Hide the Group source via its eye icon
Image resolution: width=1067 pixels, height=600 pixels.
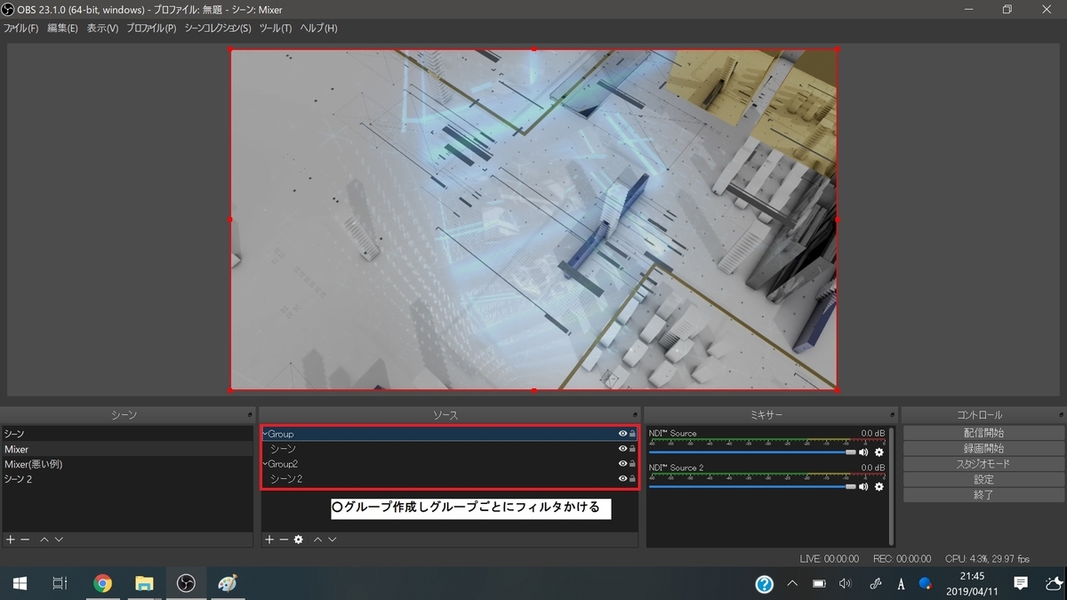coord(622,434)
